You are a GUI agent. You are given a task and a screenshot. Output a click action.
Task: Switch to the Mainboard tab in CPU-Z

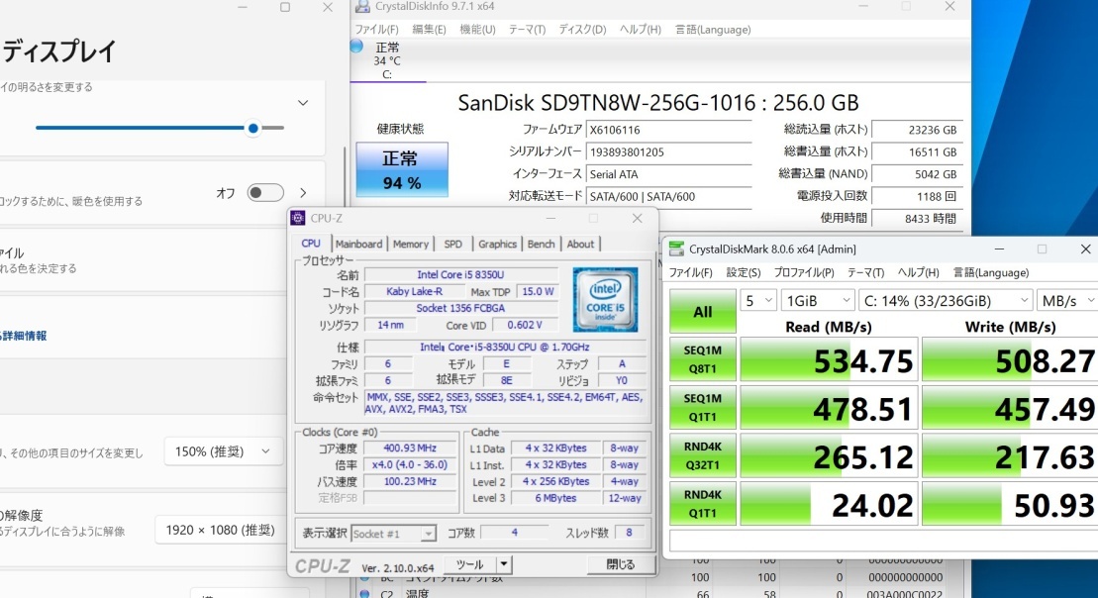(x=358, y=244)
